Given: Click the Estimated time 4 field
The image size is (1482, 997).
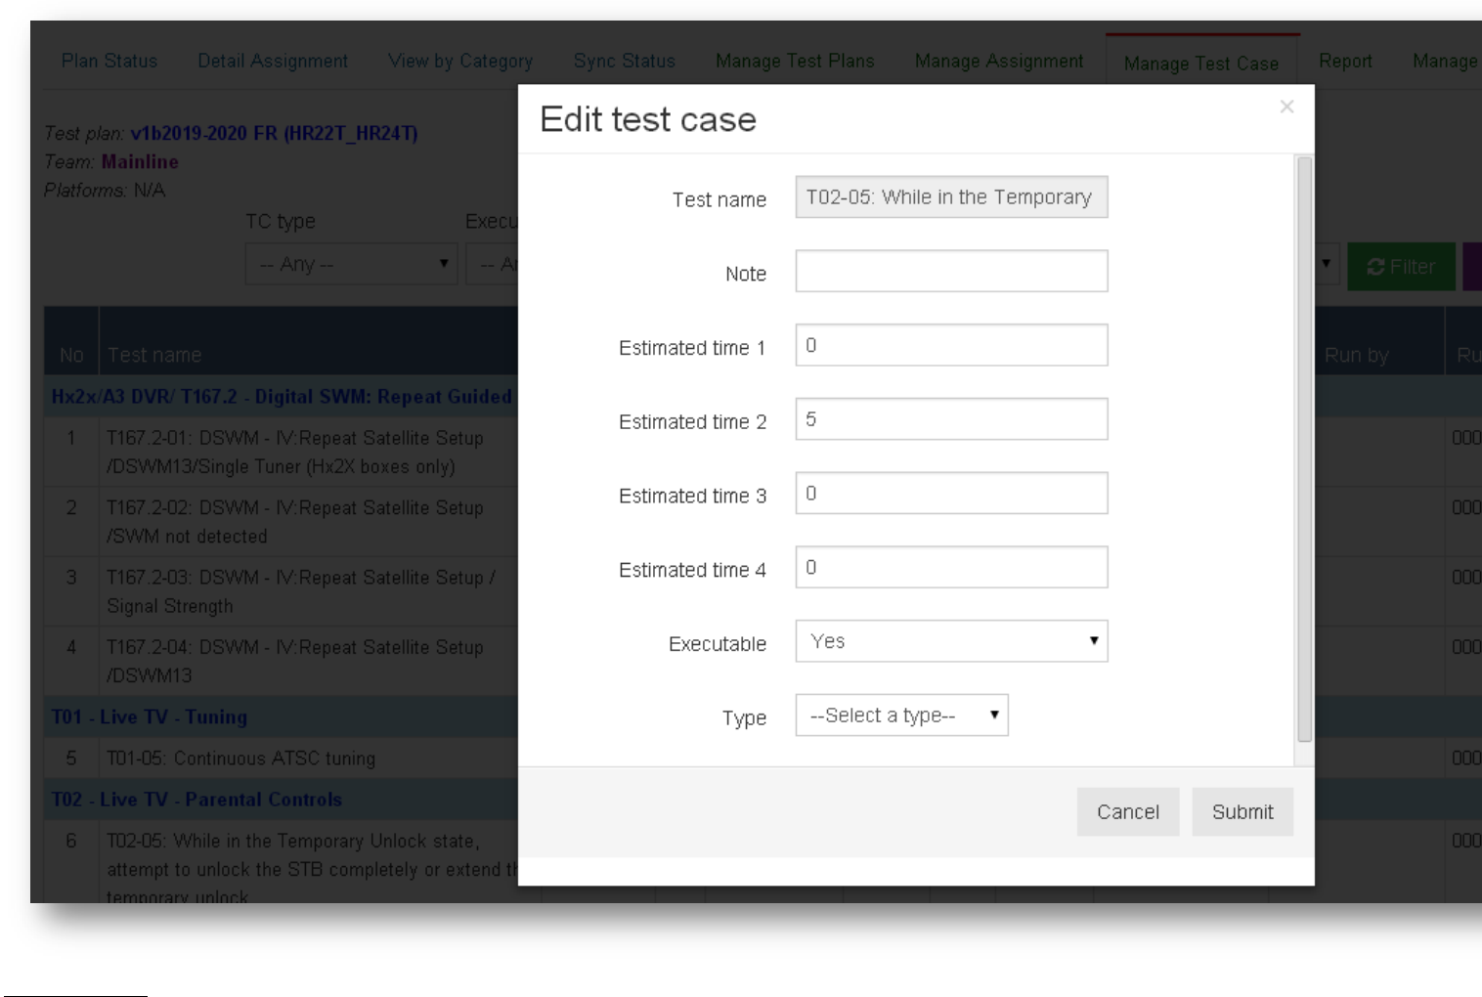Looking at the screenshot, I should 951,568.
